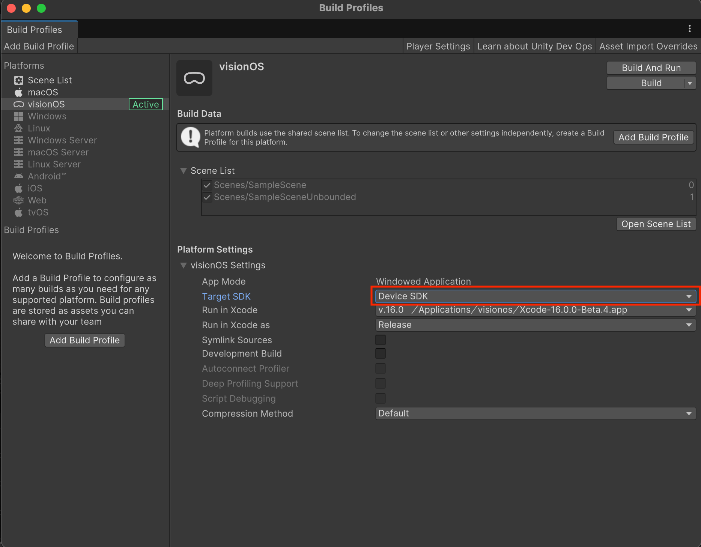
Task: Click the Windowed Application App Mode value
Action: click(423, 281)
